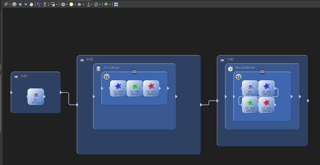Image resolution: width=320 pixels, height=165 pixels.
Task: Click the 'C (4)' block label
Action: [230, 60]
